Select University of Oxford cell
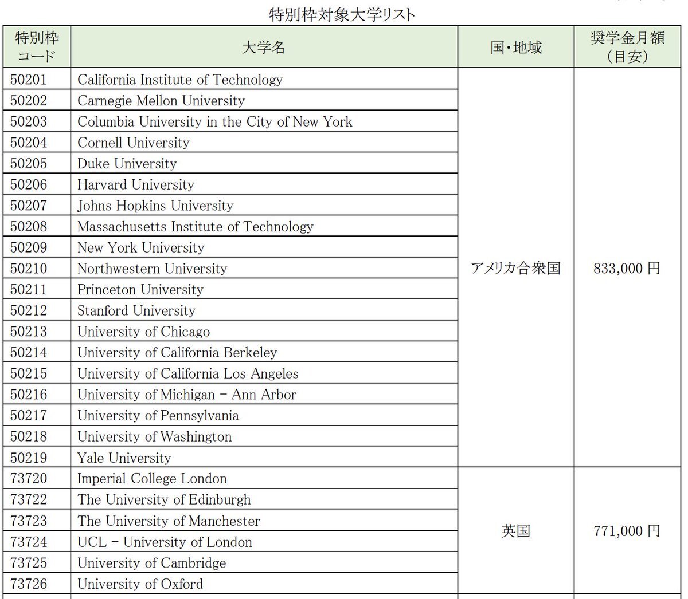This screenshot has height=599, width=688. (x=264, y=584)
